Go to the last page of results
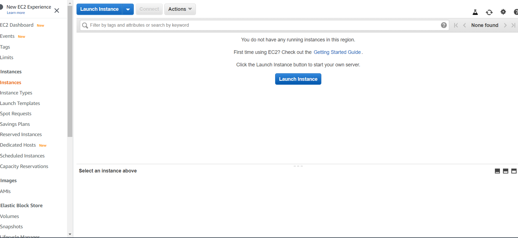 tap(514, 25)
